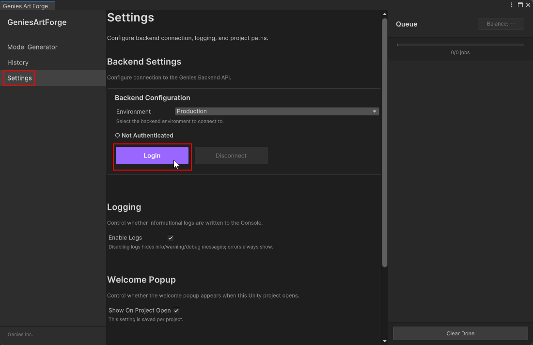The width and height of the screenshot is (533, 345).
Task: Open the panel options menu with three dots
Action: coord(512,5)
